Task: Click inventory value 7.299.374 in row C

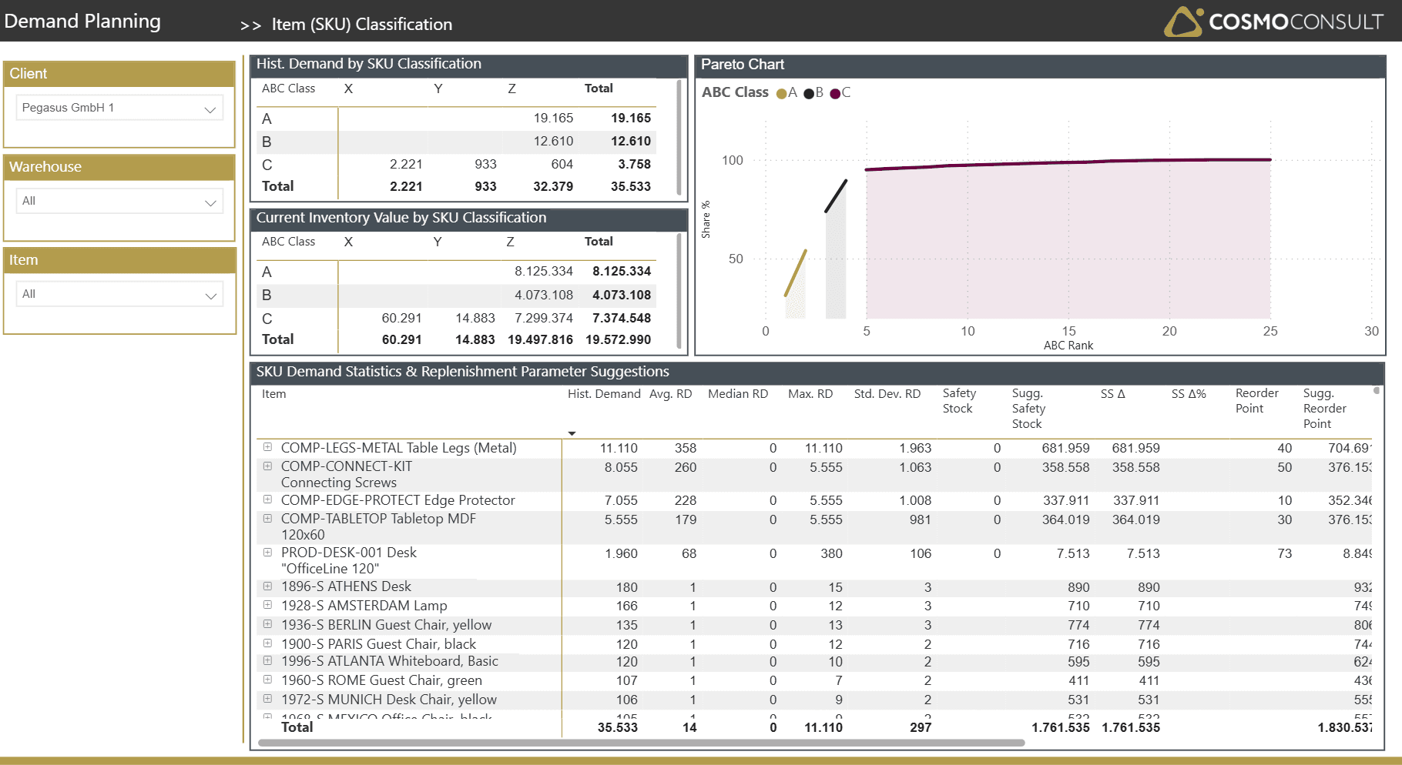Action: pos(544,318)
